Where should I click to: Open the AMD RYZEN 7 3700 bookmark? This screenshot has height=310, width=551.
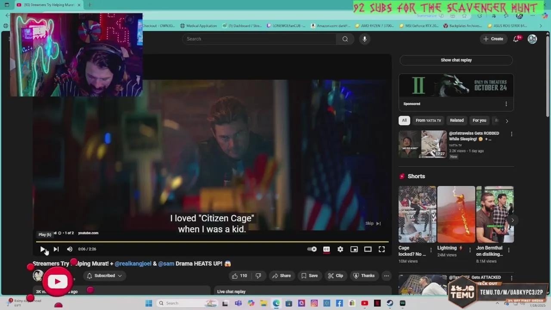point(375,26)
